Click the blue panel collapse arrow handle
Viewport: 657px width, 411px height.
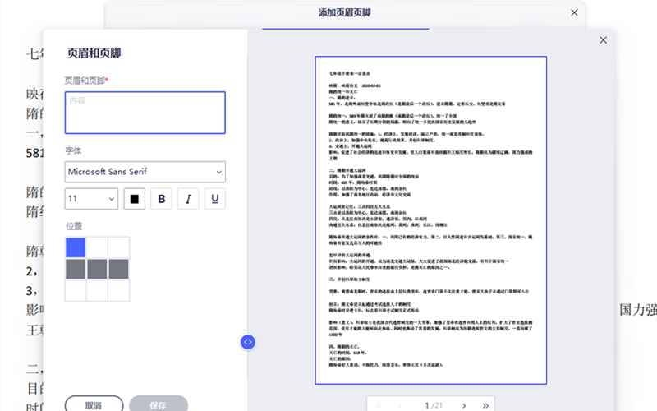[249, 342]
